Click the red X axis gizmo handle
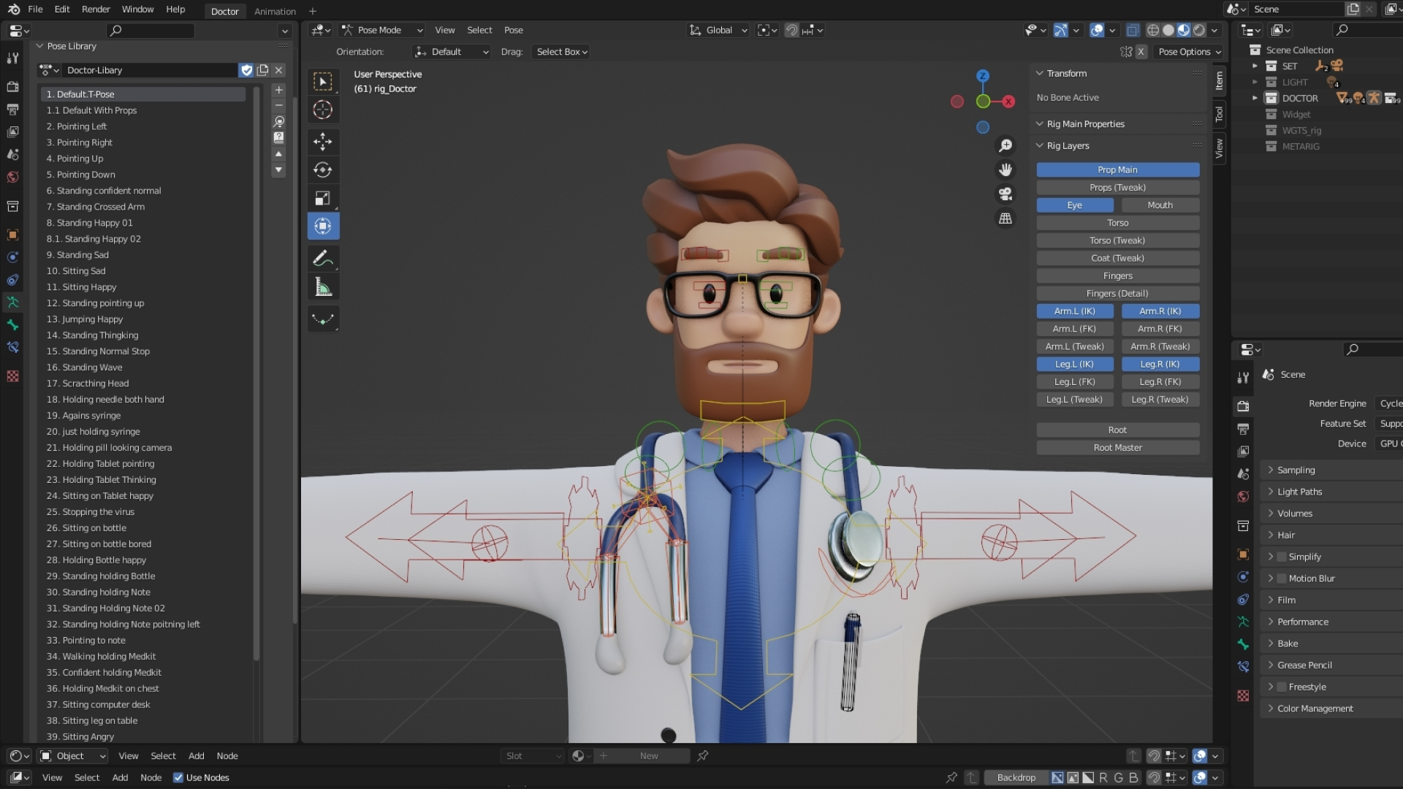The image size is (1403, 789). [x=1008, y=102]
